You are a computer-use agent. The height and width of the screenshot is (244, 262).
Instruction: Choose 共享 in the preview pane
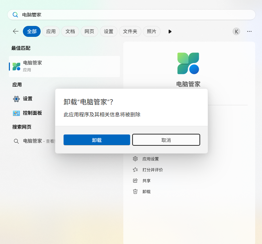[x=147, y=181]
